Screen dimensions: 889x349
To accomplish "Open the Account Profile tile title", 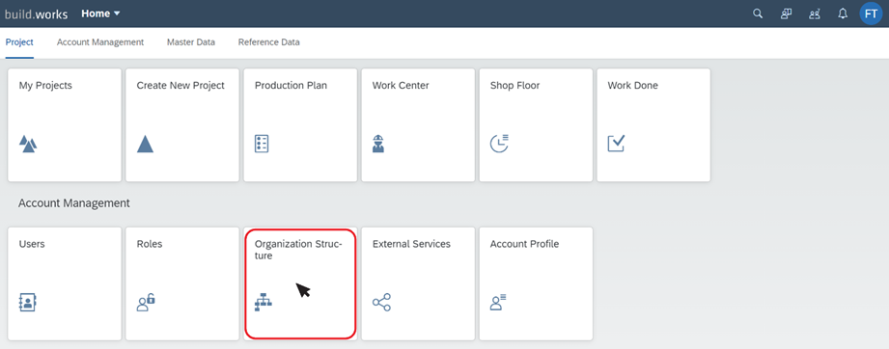I will click(x=524, y=244).
